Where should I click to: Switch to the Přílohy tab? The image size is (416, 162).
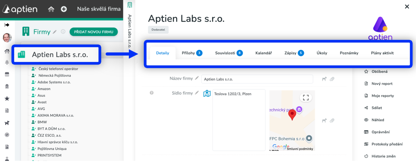tap(192, 53)
